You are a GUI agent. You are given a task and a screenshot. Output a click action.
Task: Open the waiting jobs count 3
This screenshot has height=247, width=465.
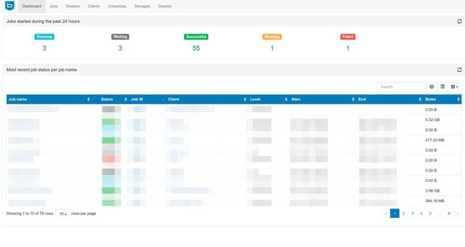point(120,48)
